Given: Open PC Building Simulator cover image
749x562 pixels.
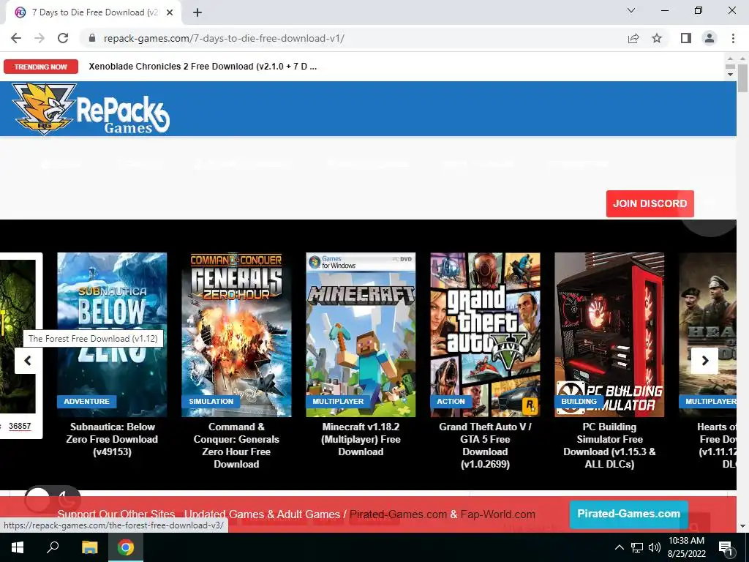Looking at the screenshot, I should [x=609, y=334].
